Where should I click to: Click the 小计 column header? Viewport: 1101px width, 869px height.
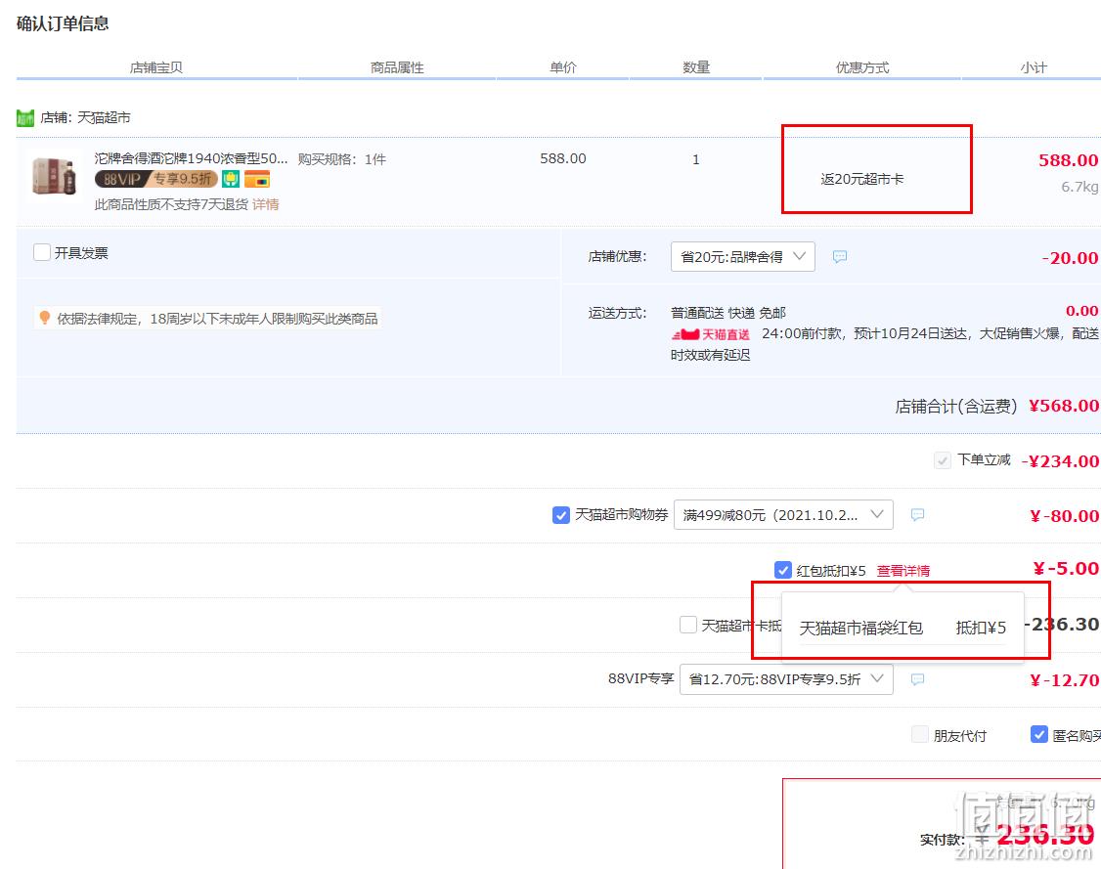(x=1034, y=67)
